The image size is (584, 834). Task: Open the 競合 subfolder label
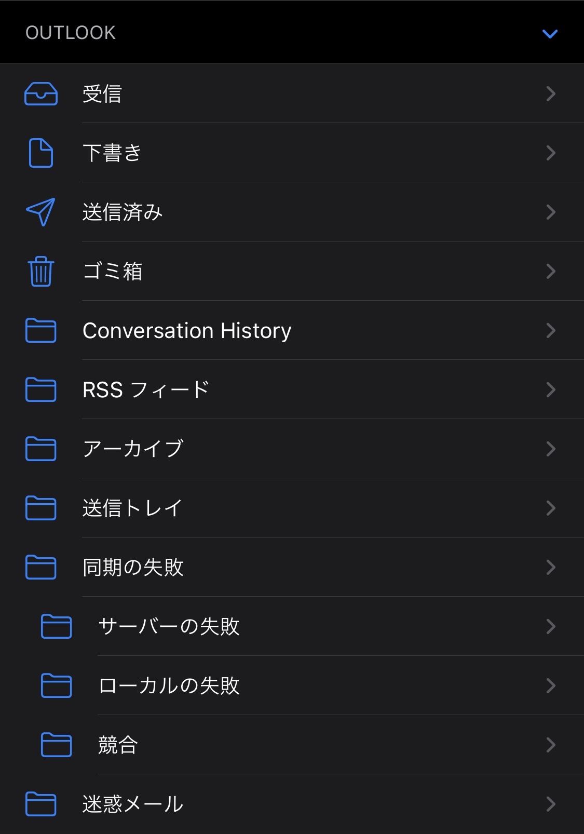[x=118, y=745]
